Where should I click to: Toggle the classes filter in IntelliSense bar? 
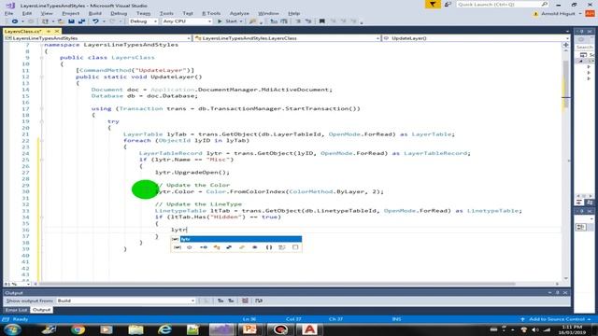click(217, 247)
